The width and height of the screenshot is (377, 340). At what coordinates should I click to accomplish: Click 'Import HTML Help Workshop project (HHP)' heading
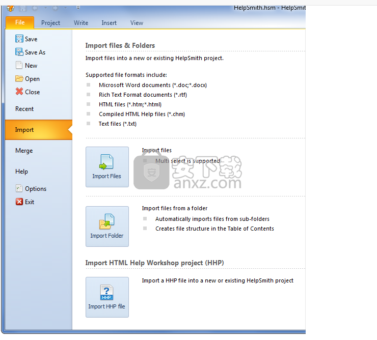point(154,263)
